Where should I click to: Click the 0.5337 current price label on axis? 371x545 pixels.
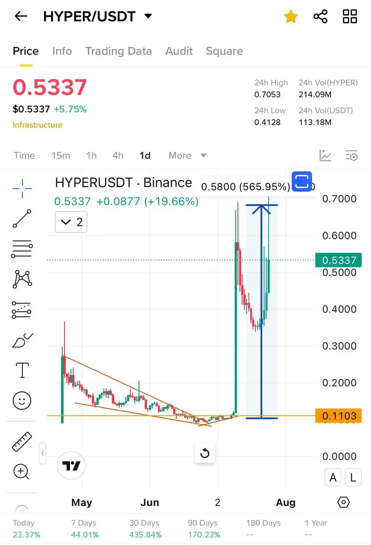(x=338, y=260)
